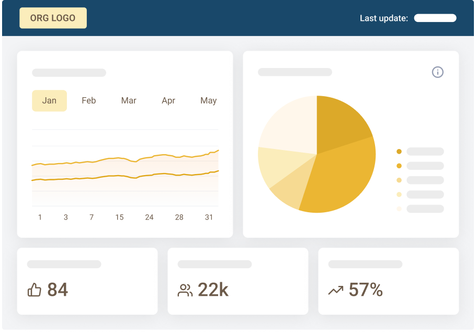Click the info icon on pie chart card
Screen dimensions: 476x334
coord(438,72)
